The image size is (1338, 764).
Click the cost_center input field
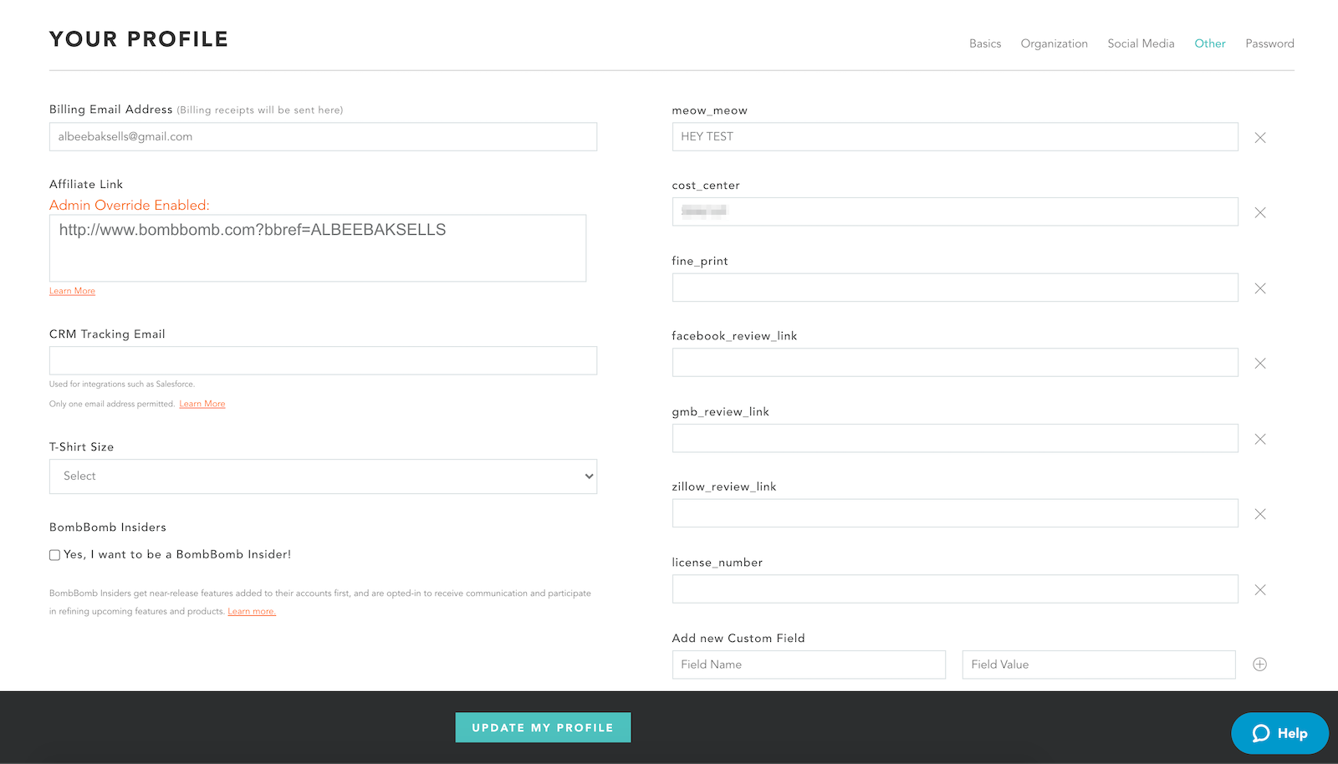pyautogui.click(x=955, y=211)
